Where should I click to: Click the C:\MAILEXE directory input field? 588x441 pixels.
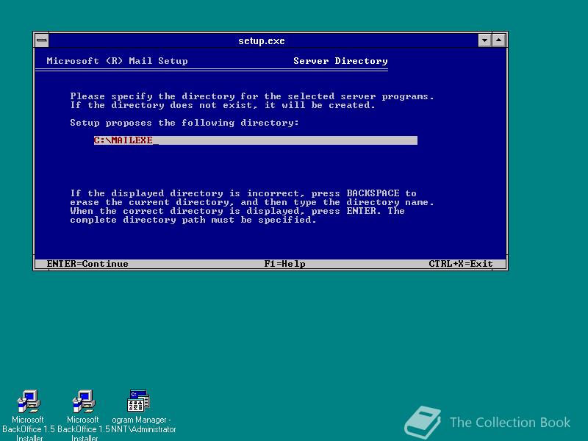point(255,140)
